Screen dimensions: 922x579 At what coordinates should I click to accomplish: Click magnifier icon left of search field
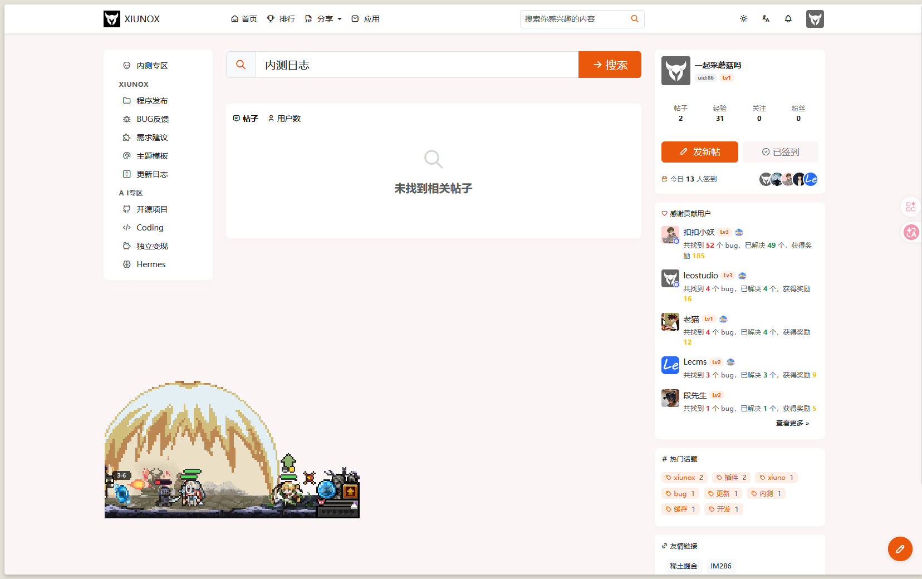click(241, 65)
